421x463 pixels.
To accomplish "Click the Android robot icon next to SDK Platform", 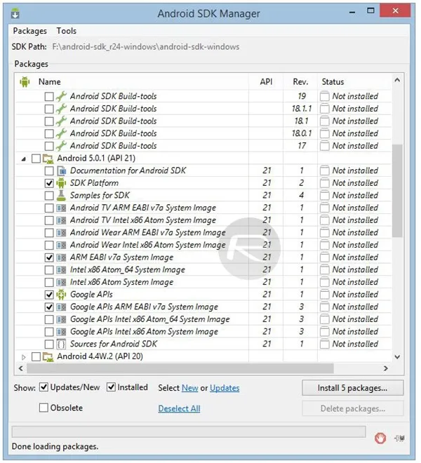I will [x=61, y=183].
